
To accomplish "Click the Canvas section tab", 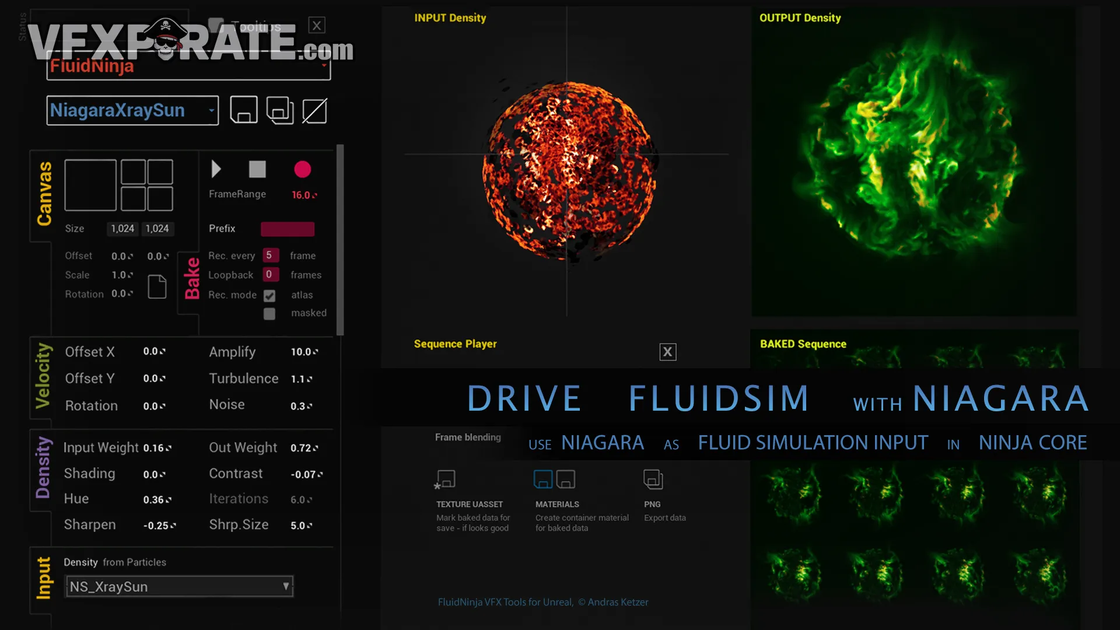I will point(44,194).
